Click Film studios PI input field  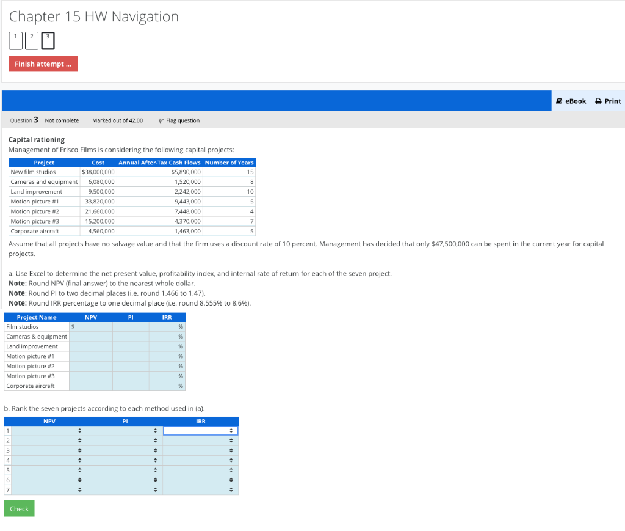coord(131,327)
